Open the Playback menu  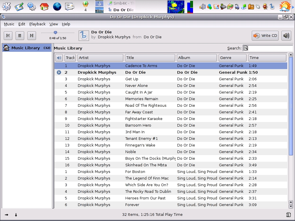pyautogui.click(x=37, y=24)
